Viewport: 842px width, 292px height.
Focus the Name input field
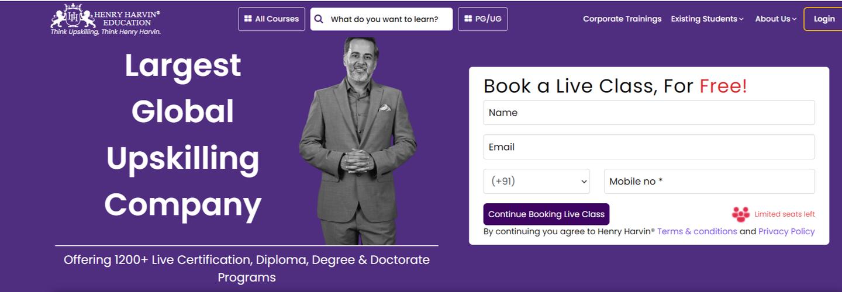coord(648,113)
